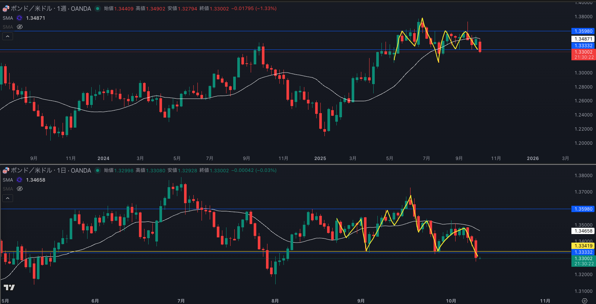Select the SMA 1.34871 indicator on weekly chart
The width and height of the screenshot is (596, 304).
pos(8,18)
